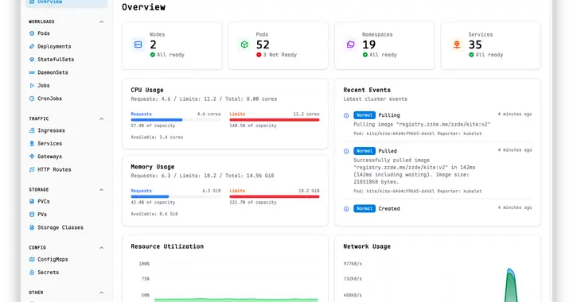Click "57.4% of capacity" text
Image resolution: width=573 pixels, height=302 pixels.
tap(153, 126)
